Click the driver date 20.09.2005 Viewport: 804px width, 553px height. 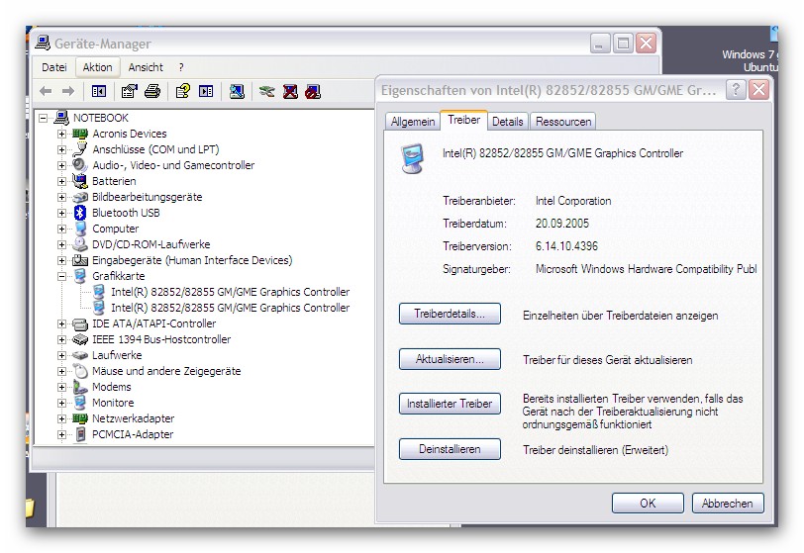click(x=562, y=224)
